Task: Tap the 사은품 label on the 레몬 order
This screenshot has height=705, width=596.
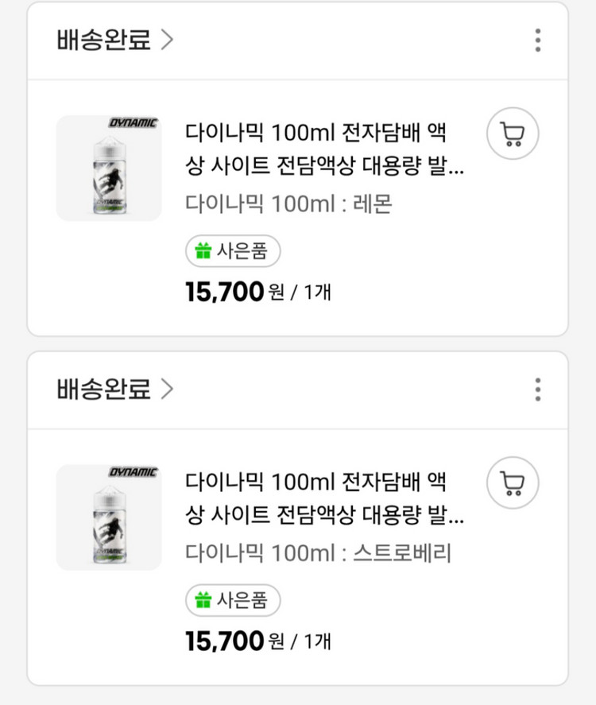Action: 242,252
